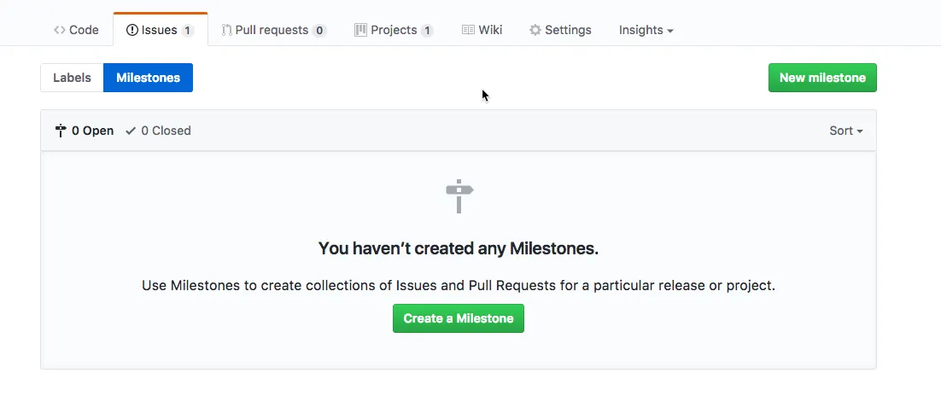
Task: Open the Wiki tab
Action: tap(489, 30)
